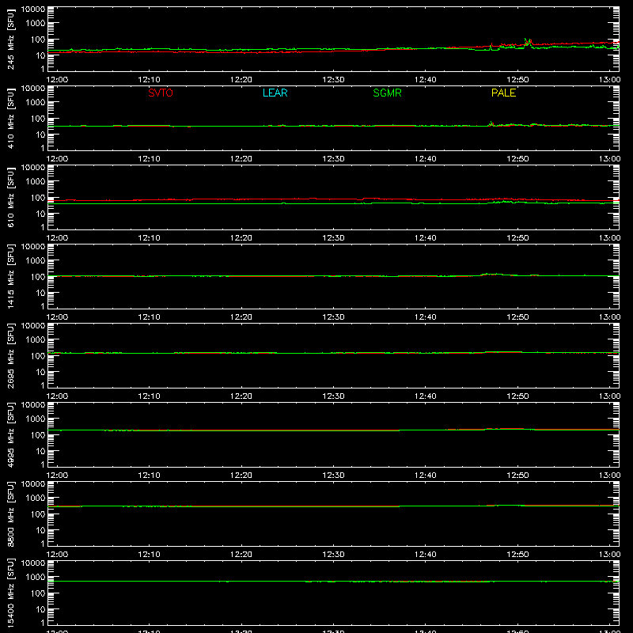Click the 100 tick value on the 610 MHz axis

click(38, 198)
